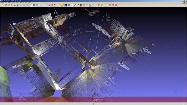This screenshot has height=105, width=187.
Task: Toggle back-face culling icon
Action: [55, 5]
